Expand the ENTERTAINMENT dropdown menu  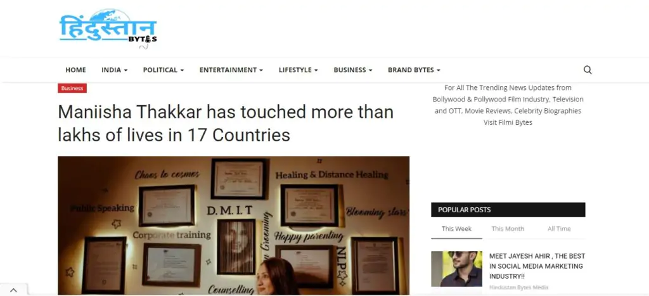(x=231, y=70)
